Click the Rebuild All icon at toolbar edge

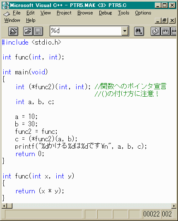coord(174,31)
